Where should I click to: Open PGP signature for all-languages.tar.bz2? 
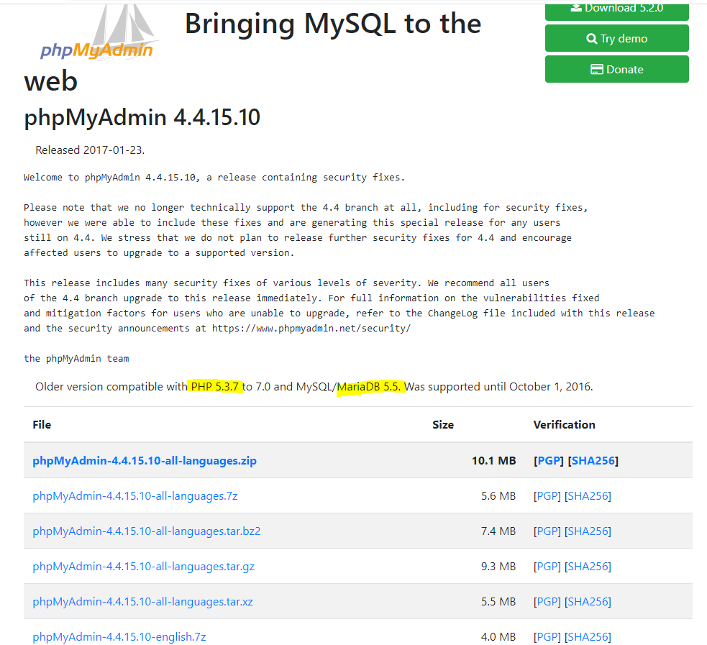(547, 531)
